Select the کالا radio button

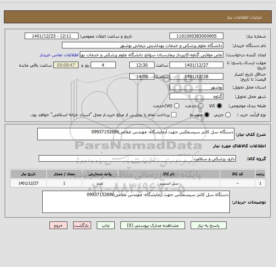tap(219, 106)
